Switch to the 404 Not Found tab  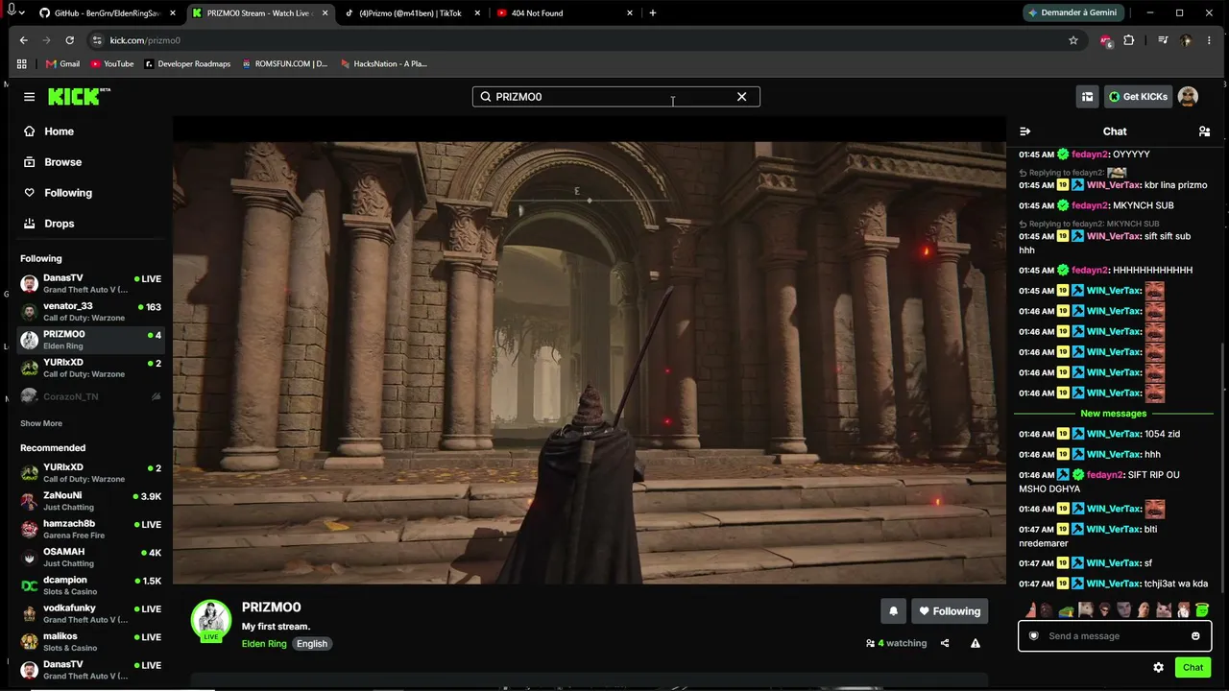pos(565,13)
